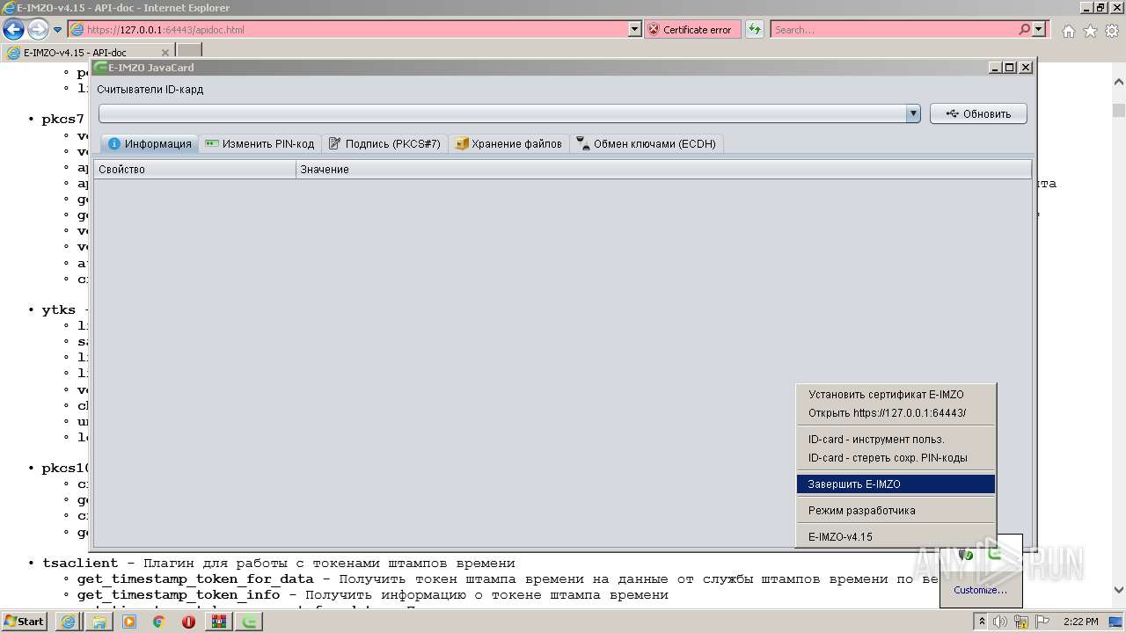The height and width of the screenshot is (633, 1126).
Task: Click get_timestamp_token_info text in page
Action: (x=179, y=595)
